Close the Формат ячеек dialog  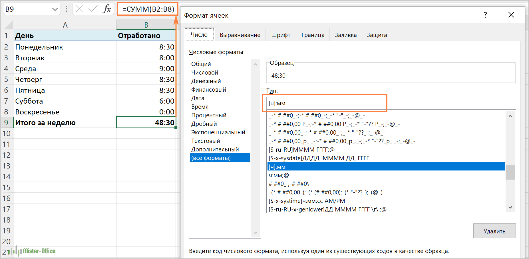click(511, 15)
